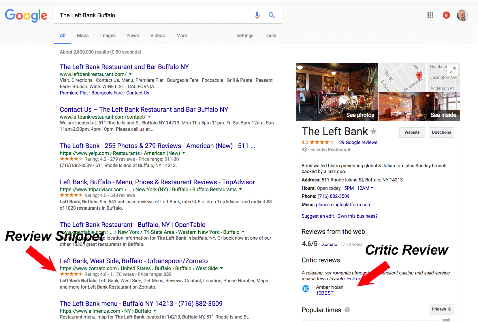Screen dimensions: 478x322
Task: Expand arrow beside leftbankrestaurant.com/contact/ URL
Action: click(149, 117)
